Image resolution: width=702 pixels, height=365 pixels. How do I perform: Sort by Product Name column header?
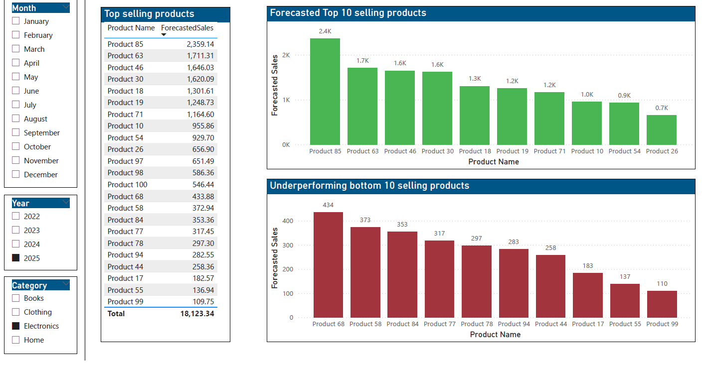[x=131, y=28]
